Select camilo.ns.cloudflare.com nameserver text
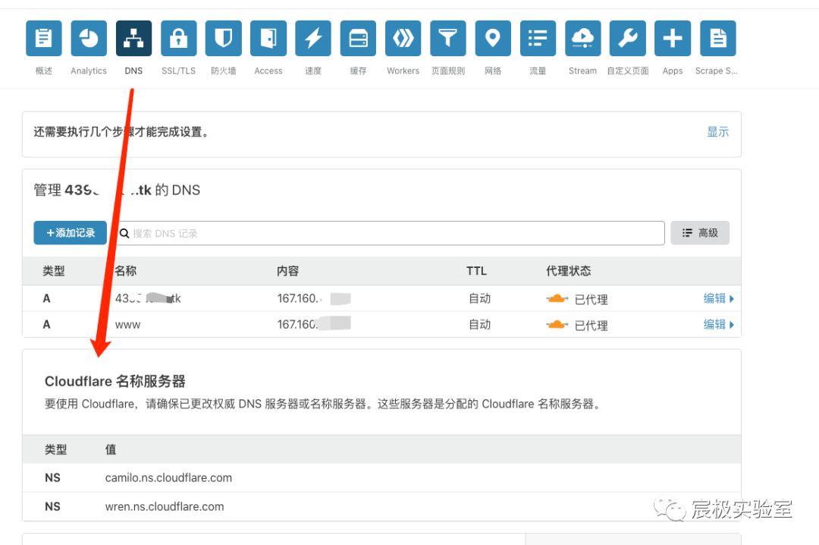 pos(168,478)
